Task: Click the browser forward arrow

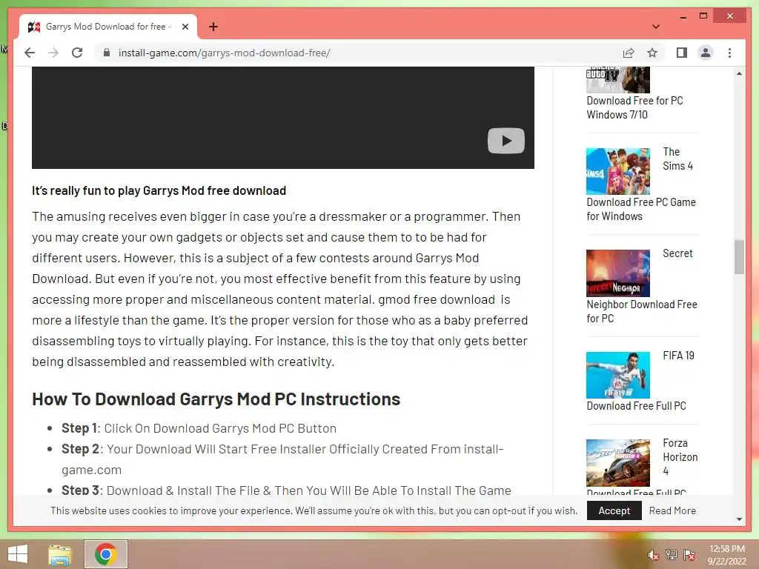Action: click(x=53, y=53)
